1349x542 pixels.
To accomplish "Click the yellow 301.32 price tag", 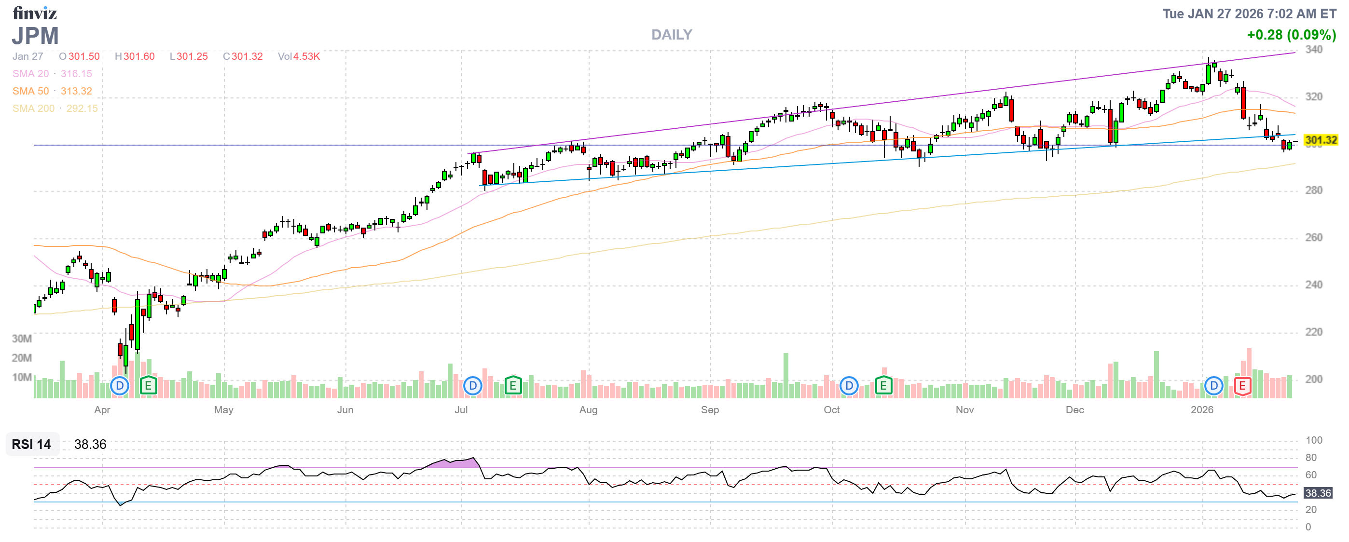I will pos(1320,140).
